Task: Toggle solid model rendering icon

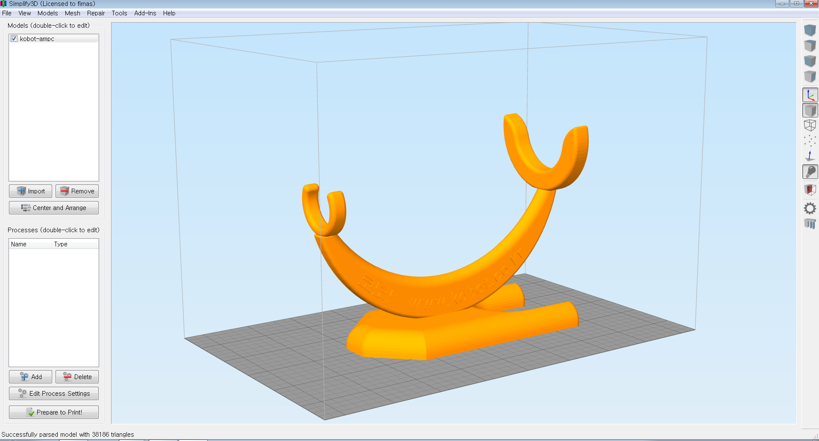Action: [x=810, y=110]
